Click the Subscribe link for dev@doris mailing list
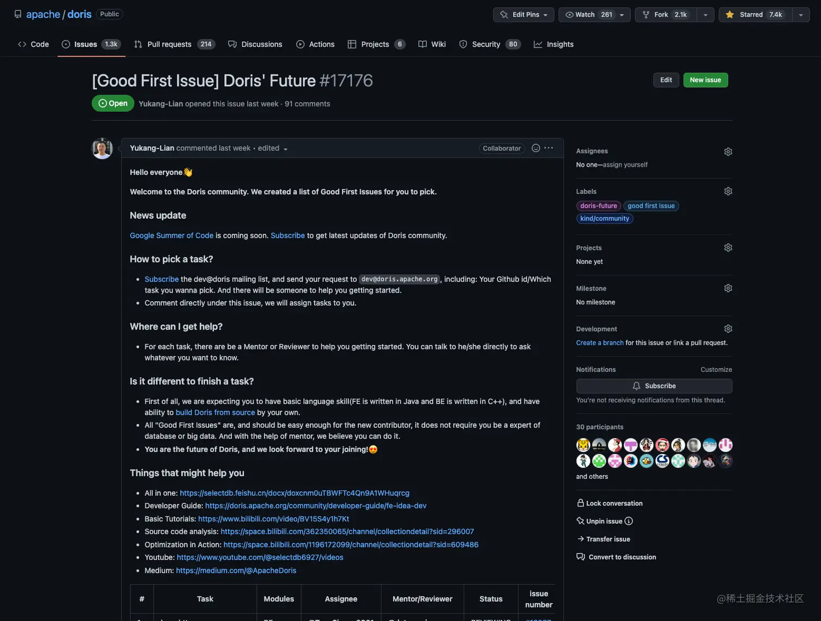 (x=161, y=279)
